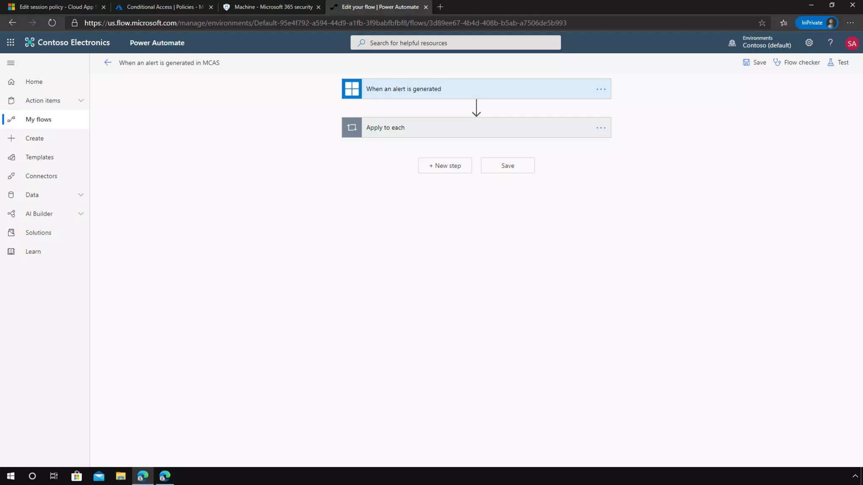Screen dimensions: 863x485
Task: Expand the Action items chevron
Action: coord(81,101)
